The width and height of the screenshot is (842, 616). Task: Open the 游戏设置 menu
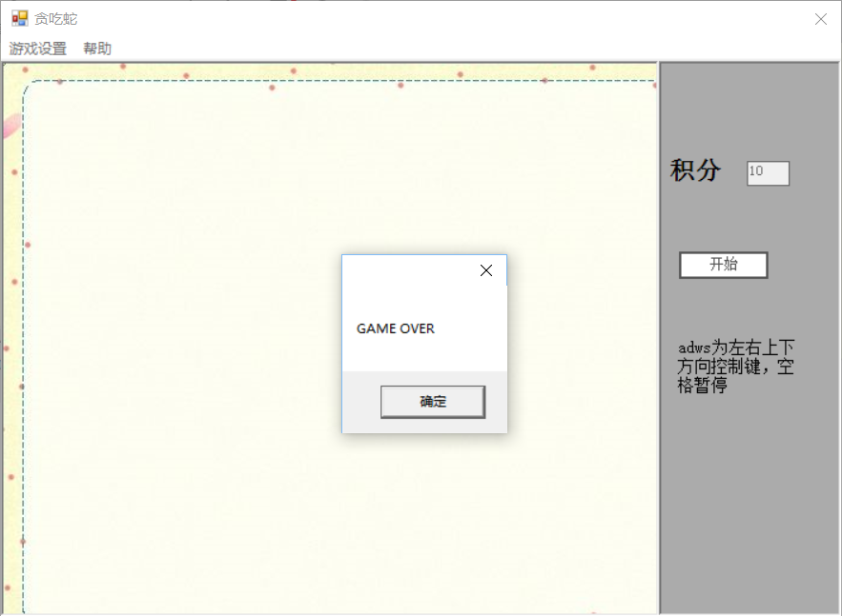pyautogui.click(x=37, y=49)
